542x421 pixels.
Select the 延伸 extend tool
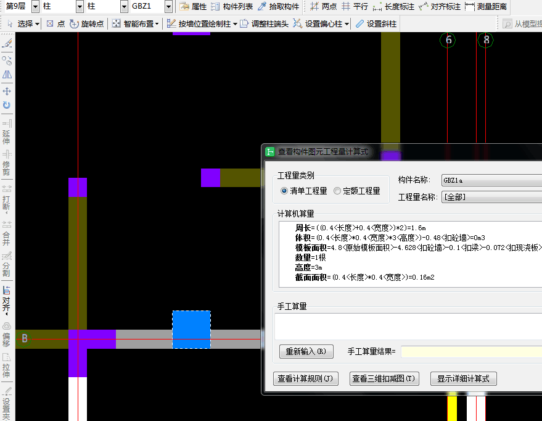click(x=7, y=132)
